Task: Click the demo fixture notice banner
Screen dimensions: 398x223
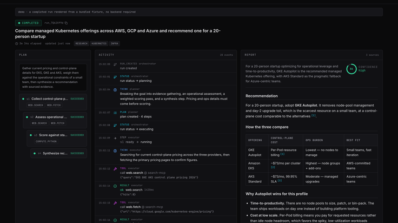Action: click(x=199, y=12)
